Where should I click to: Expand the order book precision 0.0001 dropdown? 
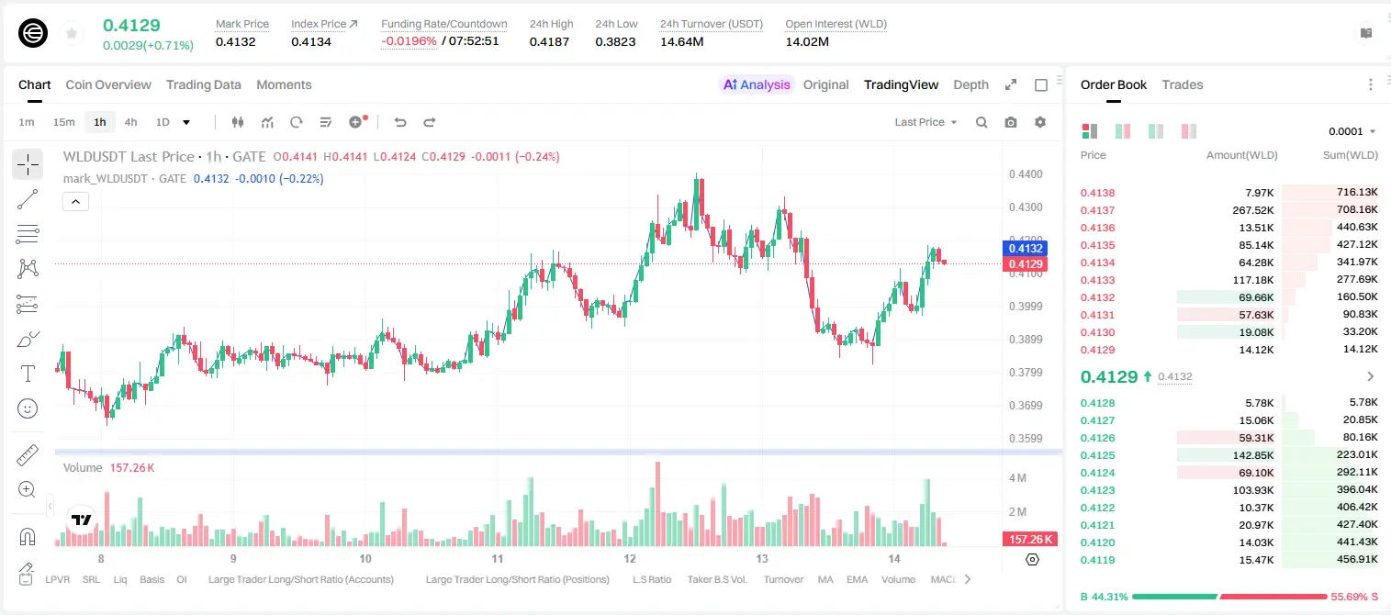[x=1352, y=131]
